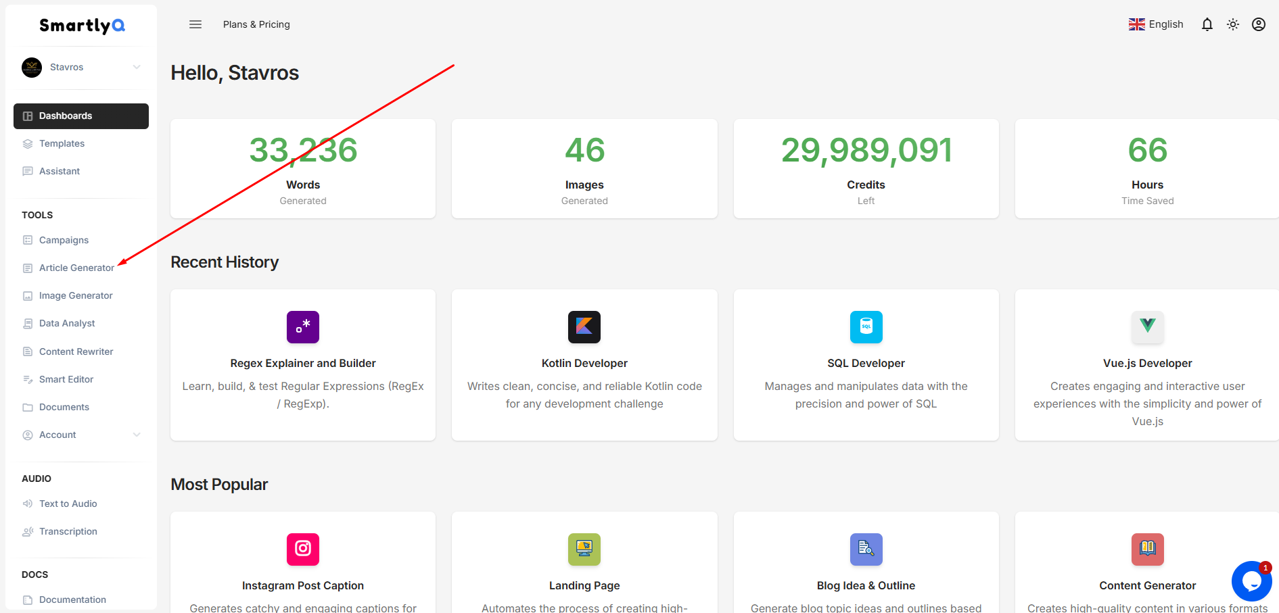Screen dimensions: 1279x613
Task: Click the Article Generator sidebar icon
Action: pos(28,268)
